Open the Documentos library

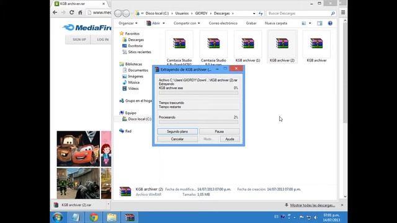138,70
